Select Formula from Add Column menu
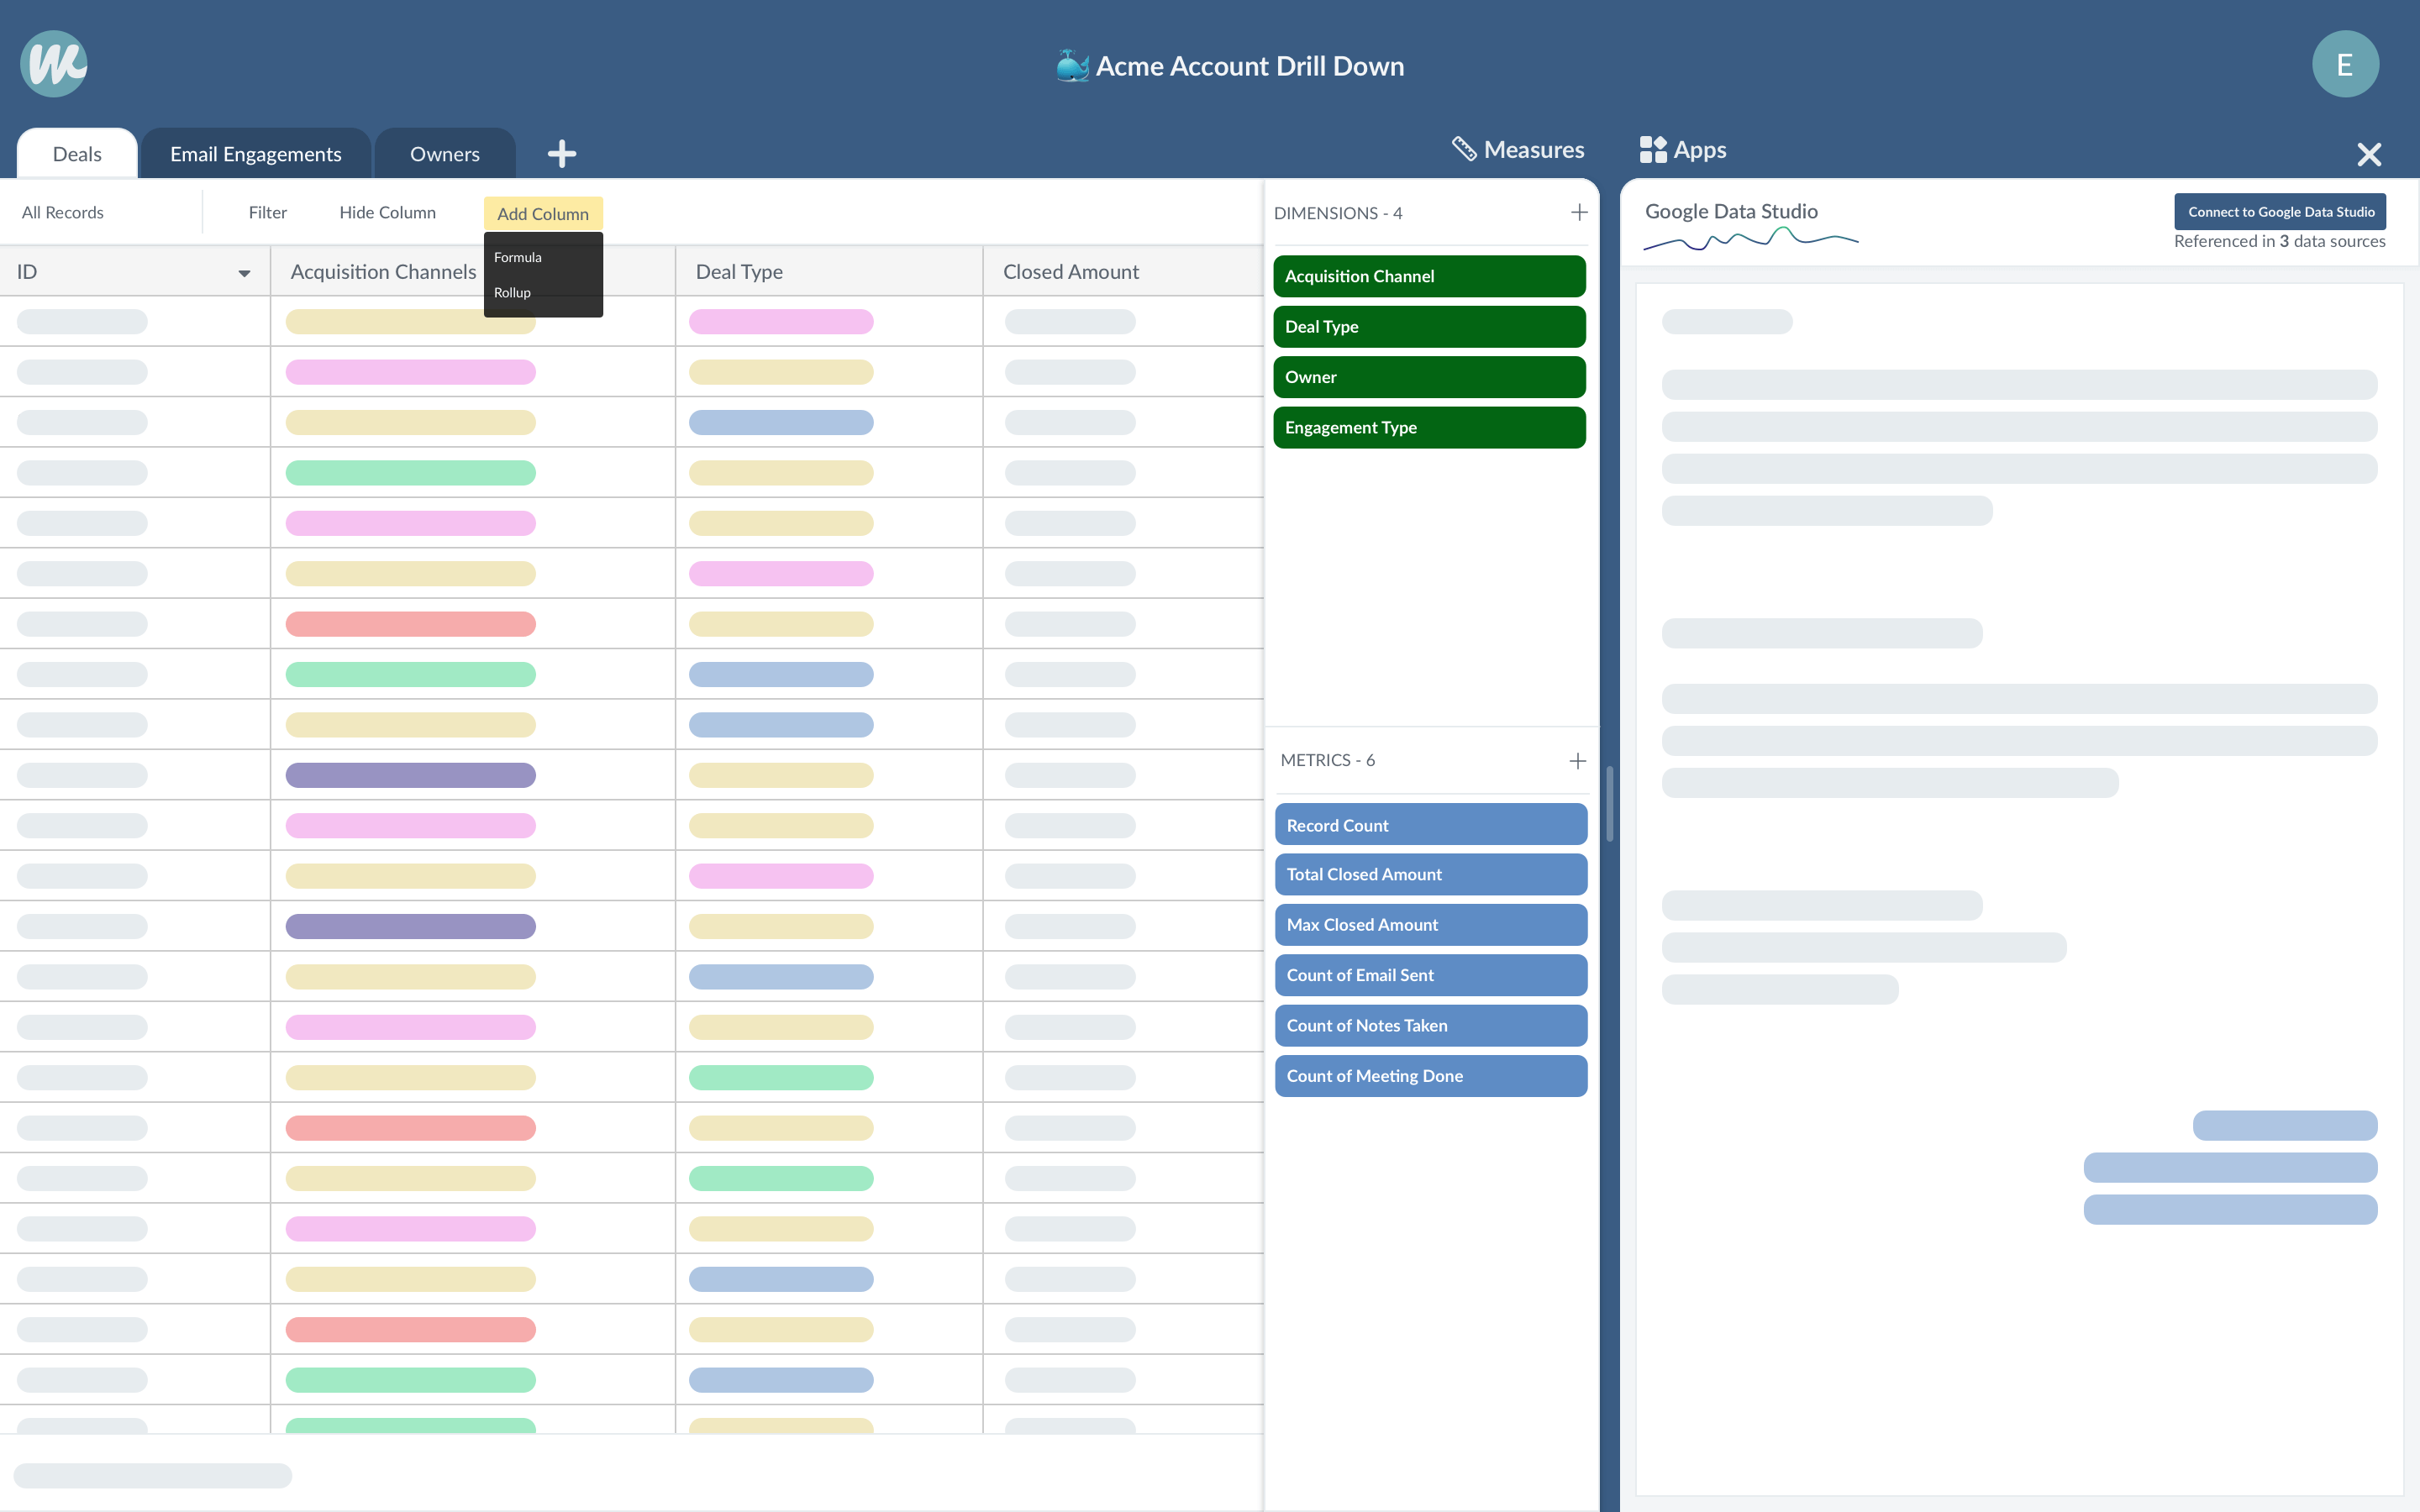 (x=518, y=257)
